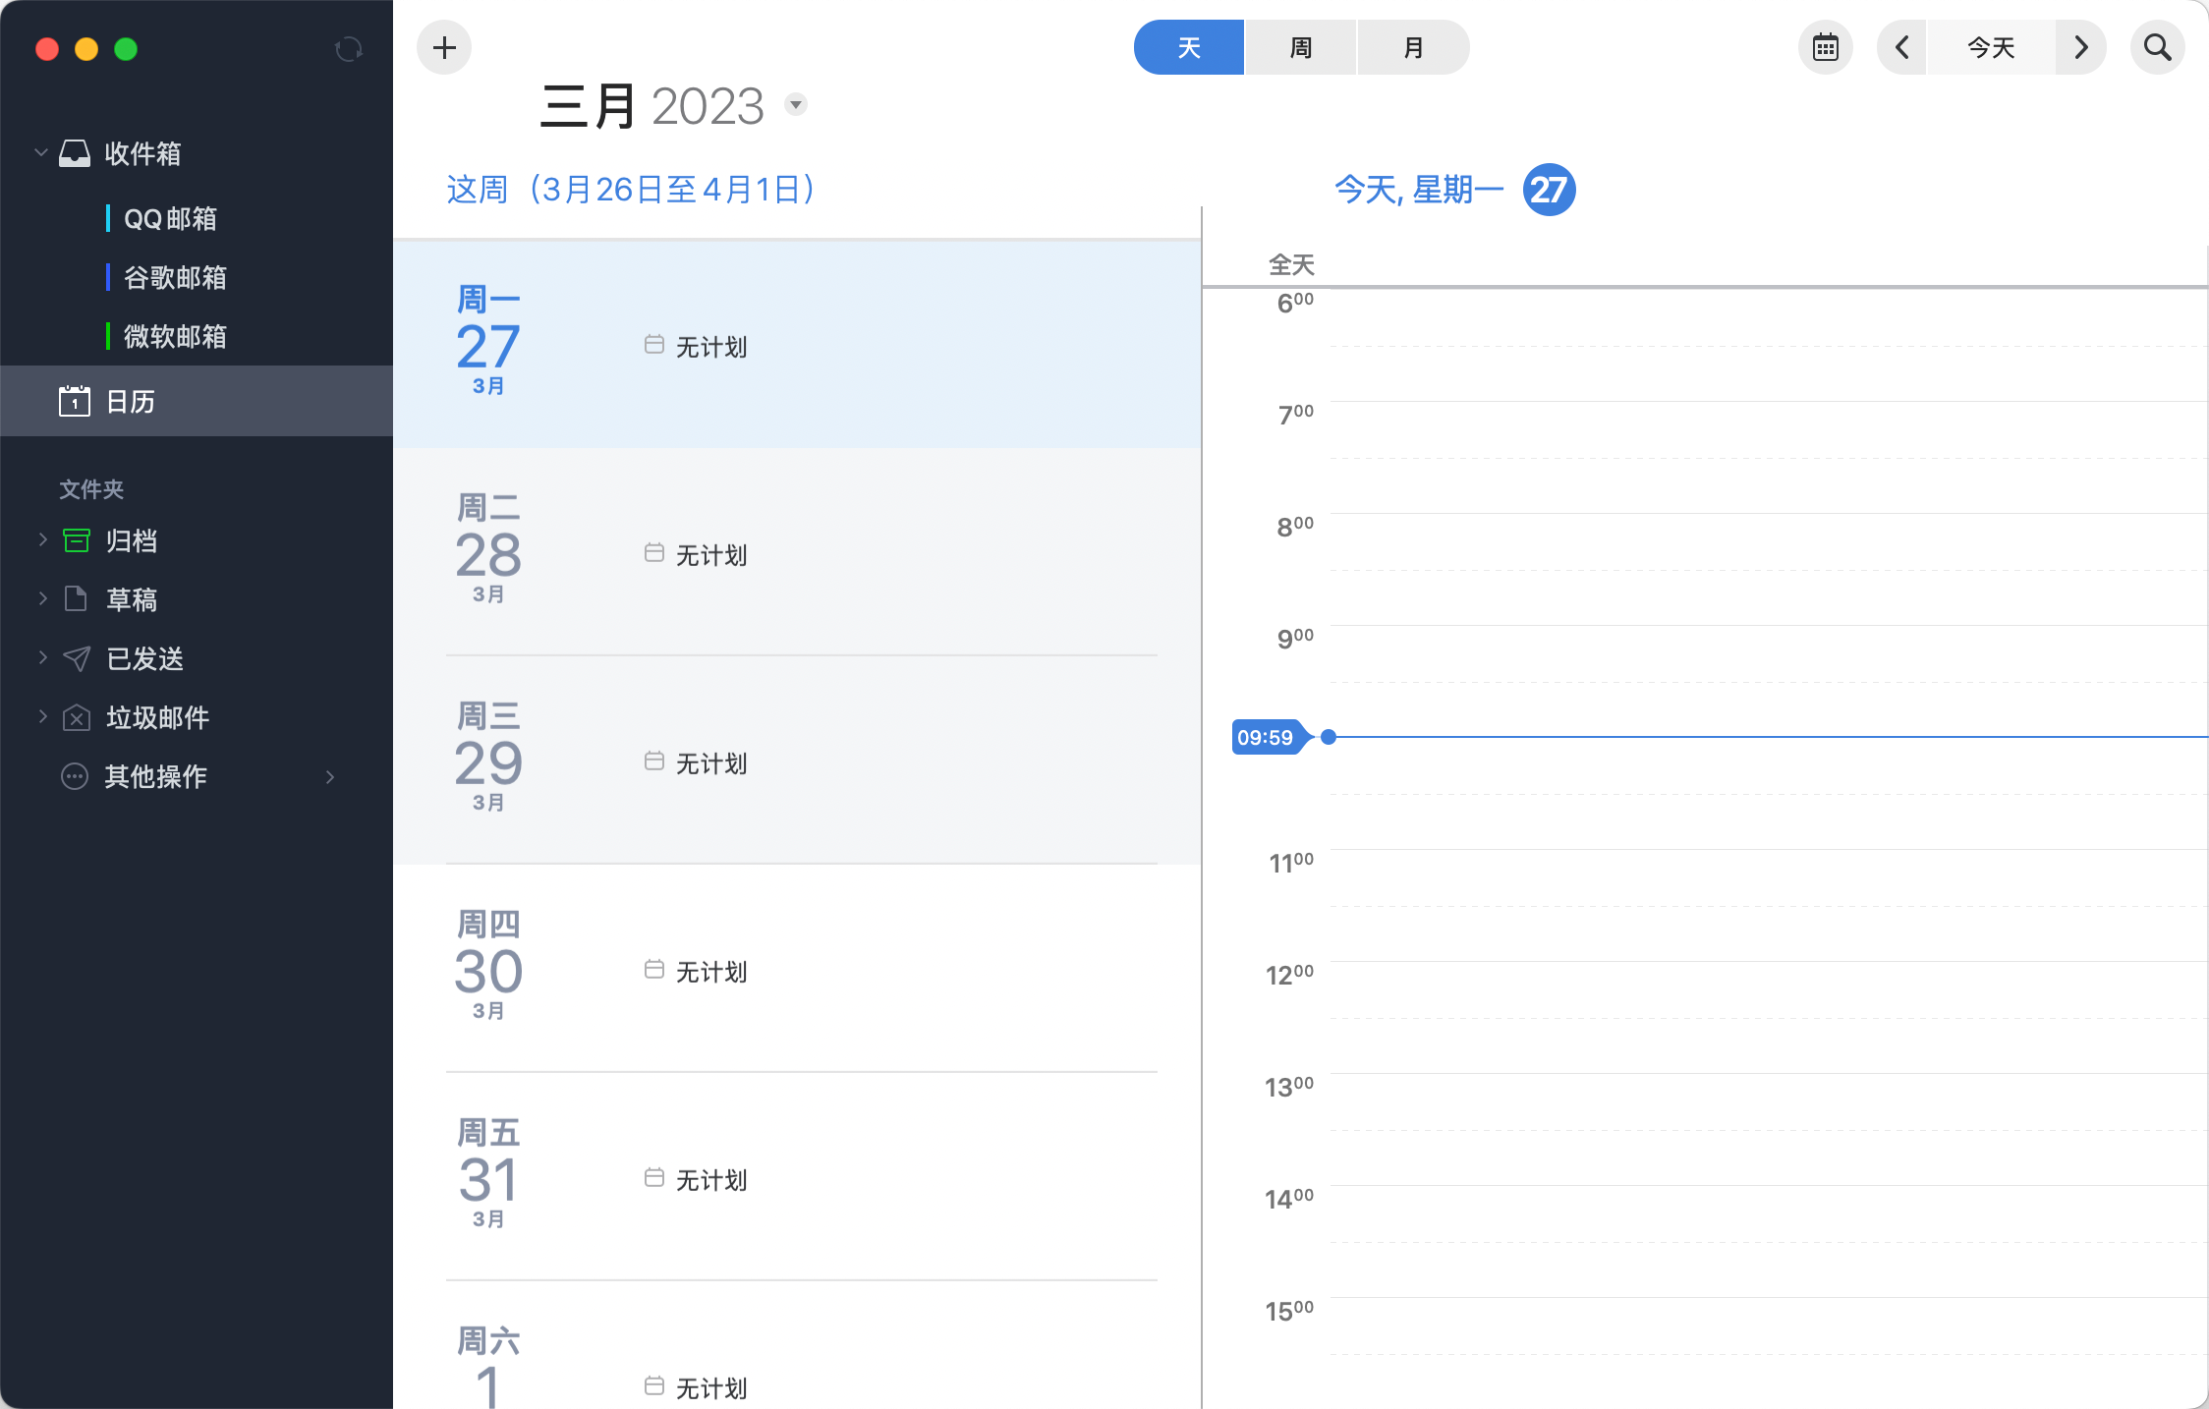The height and width of the screenshot is (1409, 2209).
Task: Select the 周三 29 day row
Action: [797, 761]
